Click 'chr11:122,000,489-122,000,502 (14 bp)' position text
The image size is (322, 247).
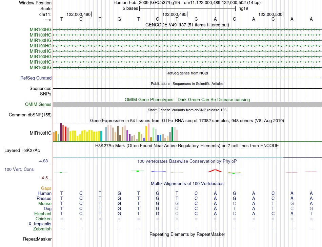pos(222,3)
